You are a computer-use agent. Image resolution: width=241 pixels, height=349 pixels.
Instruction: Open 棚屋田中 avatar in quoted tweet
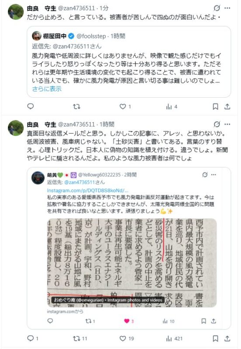pos(37,36)
